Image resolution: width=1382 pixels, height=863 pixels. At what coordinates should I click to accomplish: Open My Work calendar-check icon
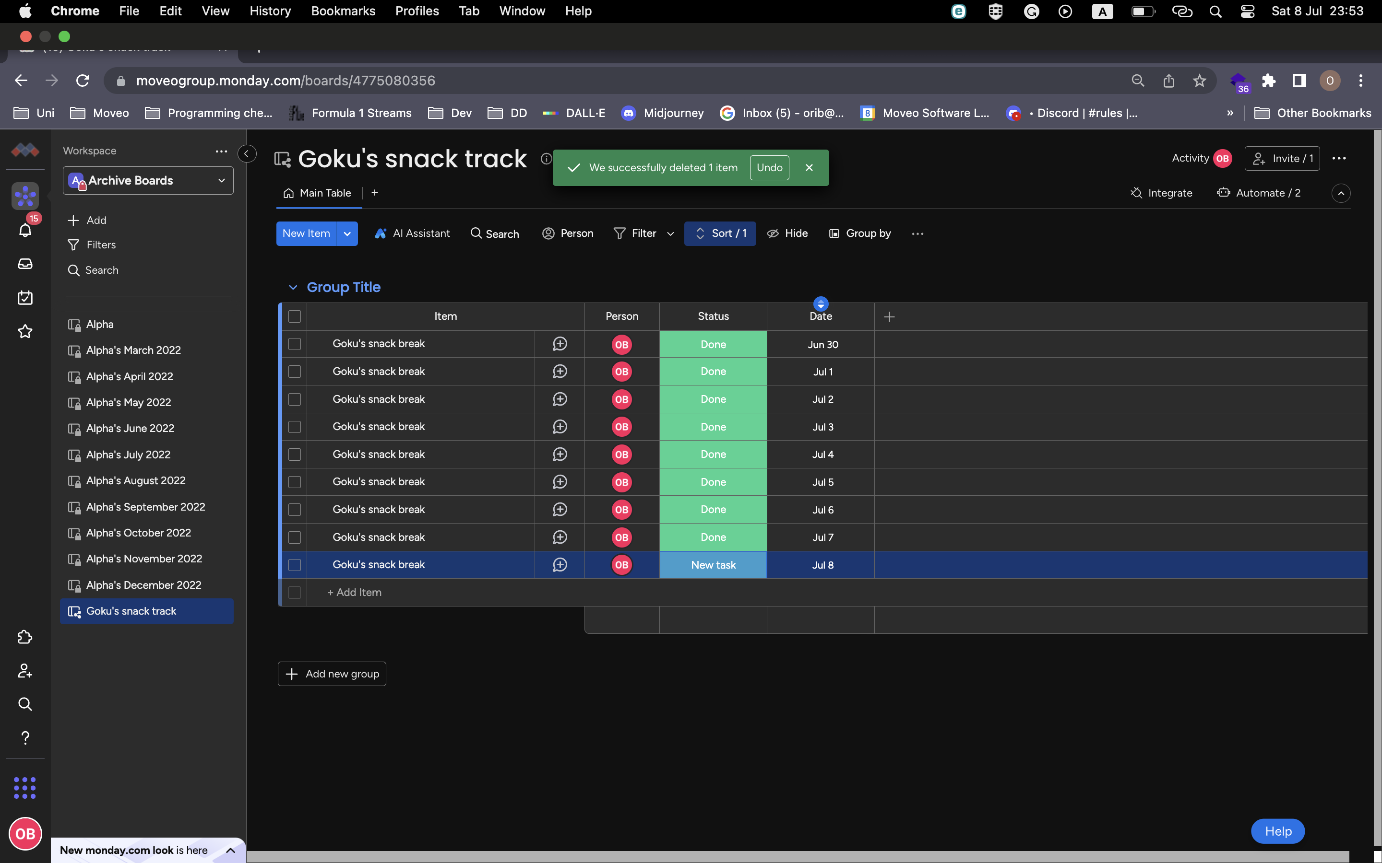click(x=25, y=297)
